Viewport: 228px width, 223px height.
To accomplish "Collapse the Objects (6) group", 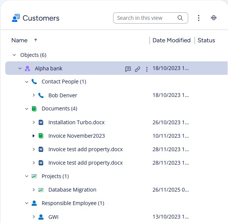I will [14, 55].
